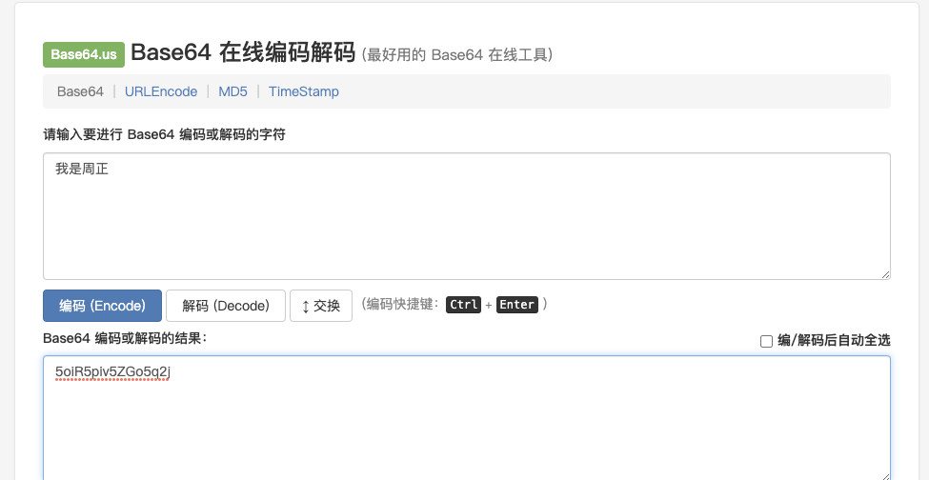Click the green Base64.us logo badge
Screen dimensions: 929x480
[x=84, y=54]
